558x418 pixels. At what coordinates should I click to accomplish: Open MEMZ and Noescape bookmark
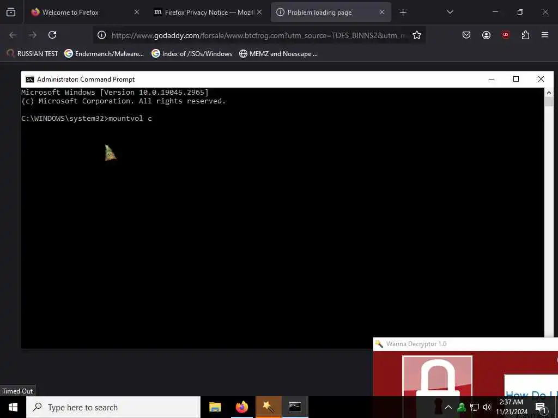tap(278, 54)
